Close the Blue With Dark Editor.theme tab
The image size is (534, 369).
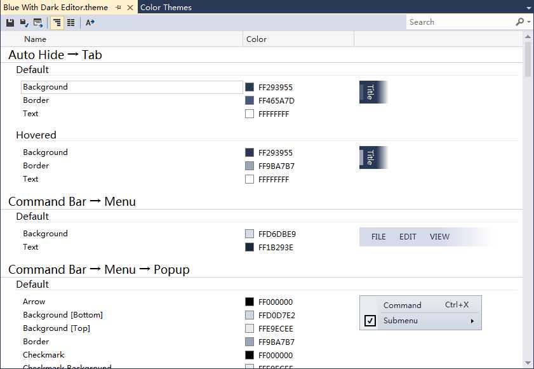click(130, 8)
